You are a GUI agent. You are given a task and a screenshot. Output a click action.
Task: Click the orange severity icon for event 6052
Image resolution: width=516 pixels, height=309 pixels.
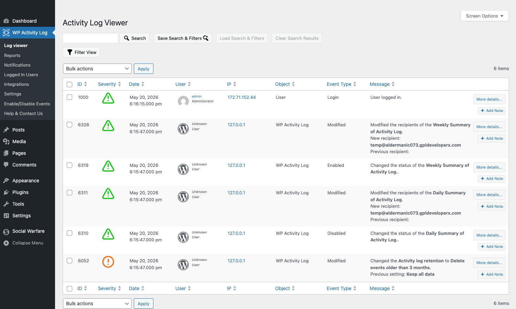(x=108, y=262)
